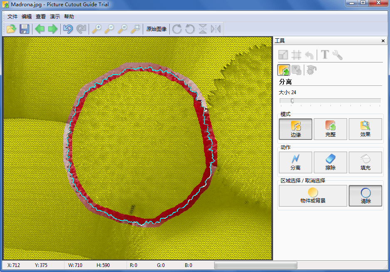This screenshot has height=272, width=390.
Task: Toggle 清除 (Clear) selection mode
Action: pyautogui.click(x=365, y=196)
